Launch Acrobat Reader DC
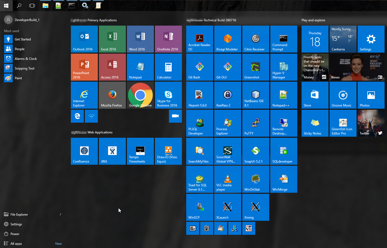 (x=200, y=39)
